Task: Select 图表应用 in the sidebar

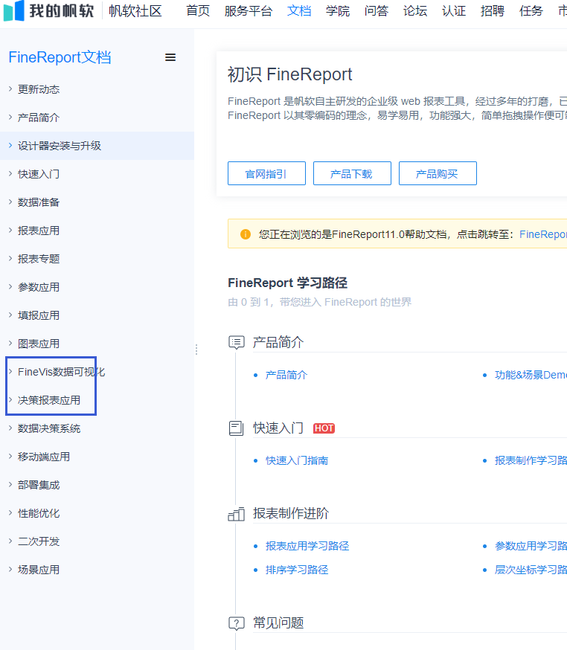Action: click(39, 344)
